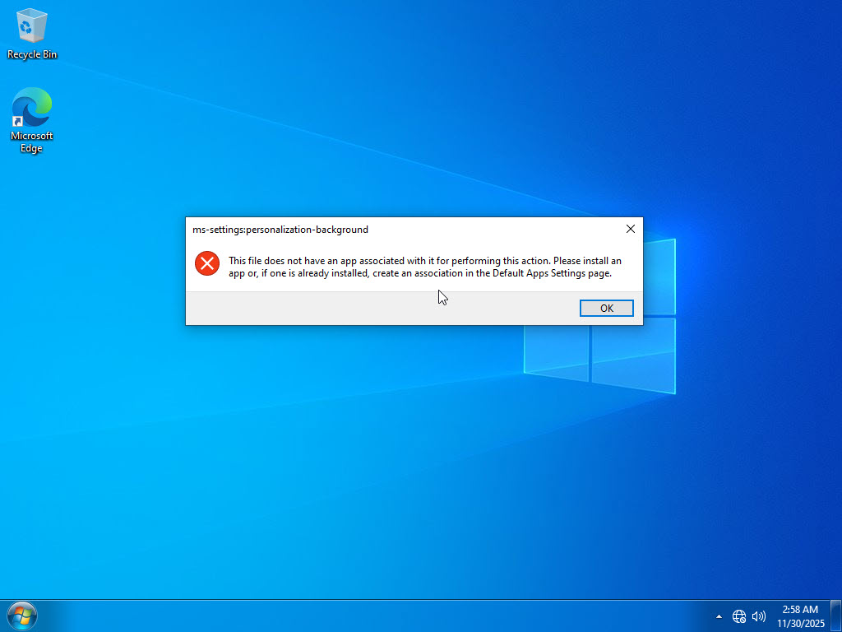Click an empty area of the taskbar
This screenshot has width=842, height=632.
pos(370,616)
